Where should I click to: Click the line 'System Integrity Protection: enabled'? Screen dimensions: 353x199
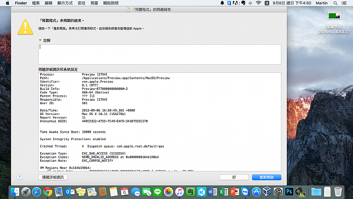73,139
